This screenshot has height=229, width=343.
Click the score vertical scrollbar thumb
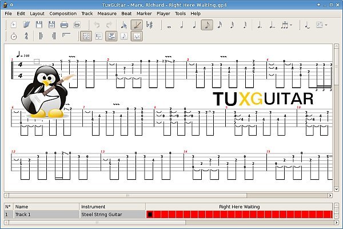tap(337, 67)
